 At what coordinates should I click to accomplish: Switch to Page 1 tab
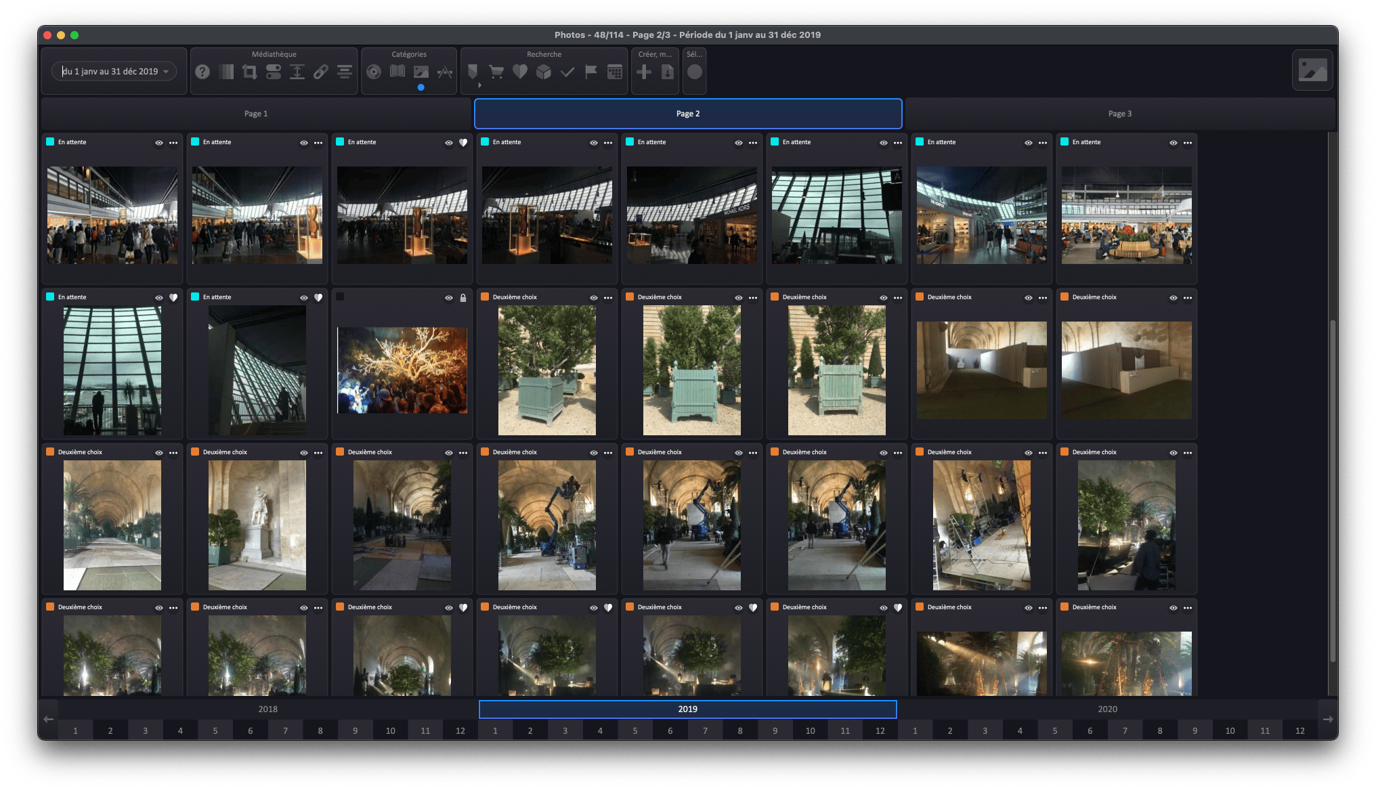[256, 114]
